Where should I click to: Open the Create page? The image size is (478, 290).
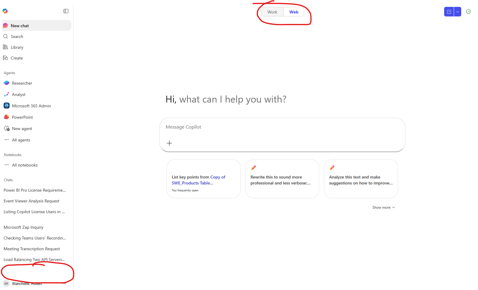[x=16, y=58]
